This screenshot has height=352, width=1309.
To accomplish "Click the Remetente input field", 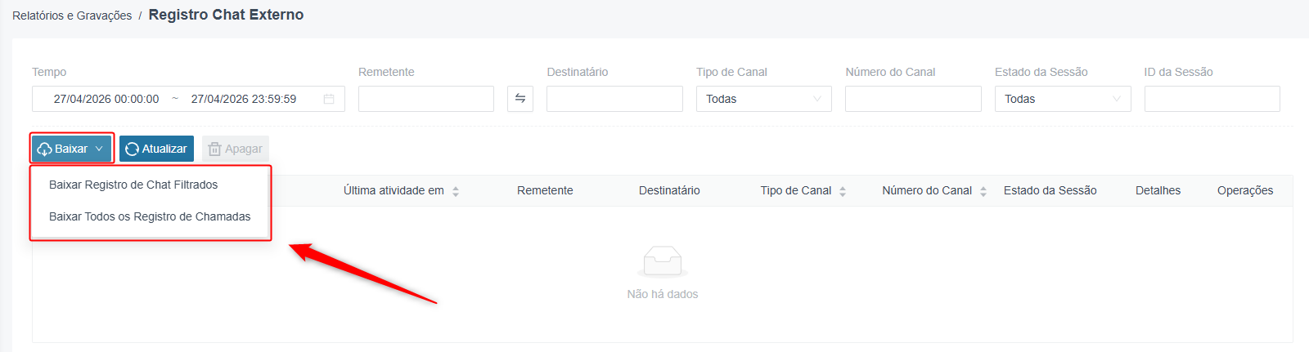I will (426, 99).
